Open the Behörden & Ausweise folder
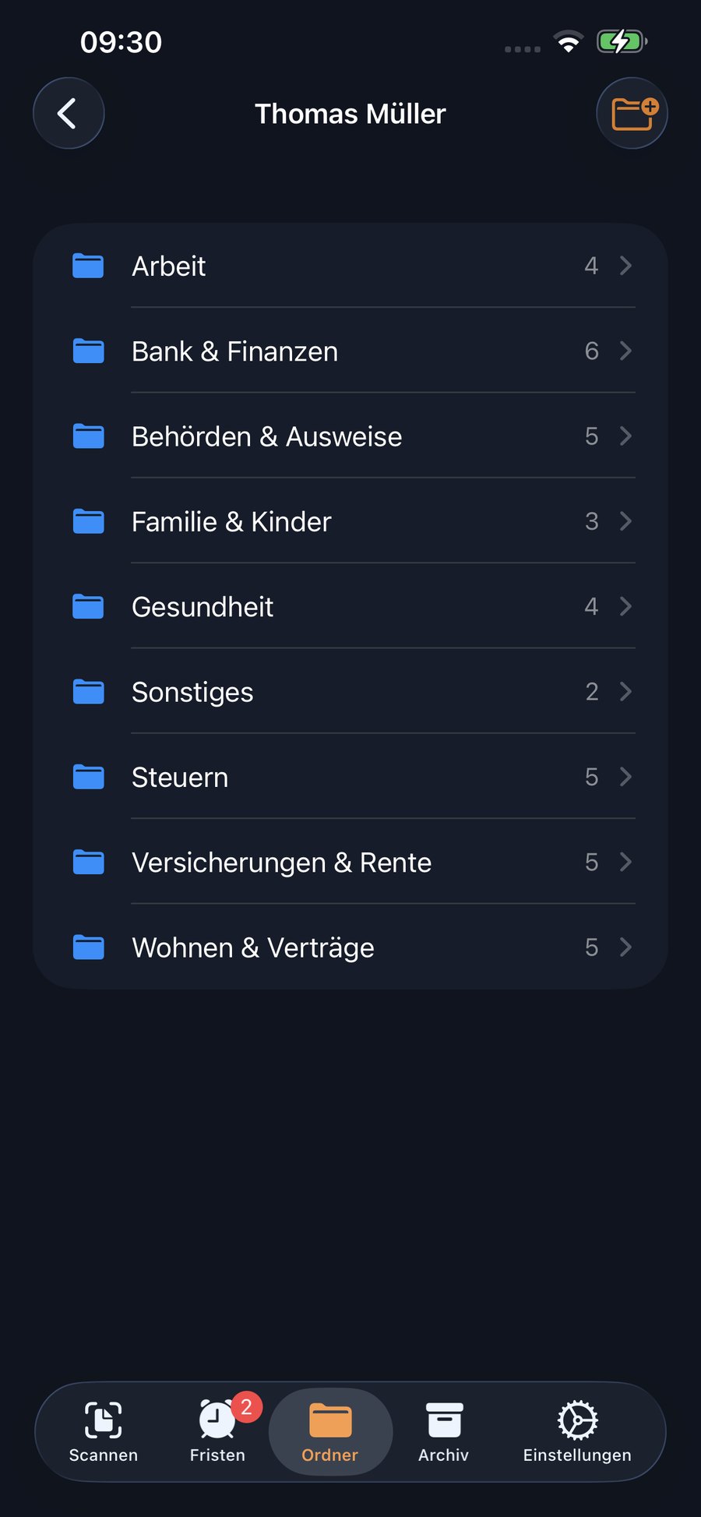Screen dimensions: 701x1517 coord(350,436)
